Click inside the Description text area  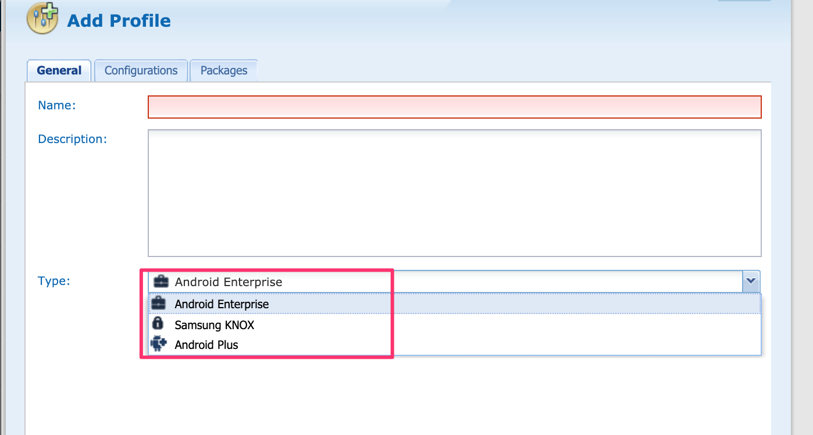[454, 193]
